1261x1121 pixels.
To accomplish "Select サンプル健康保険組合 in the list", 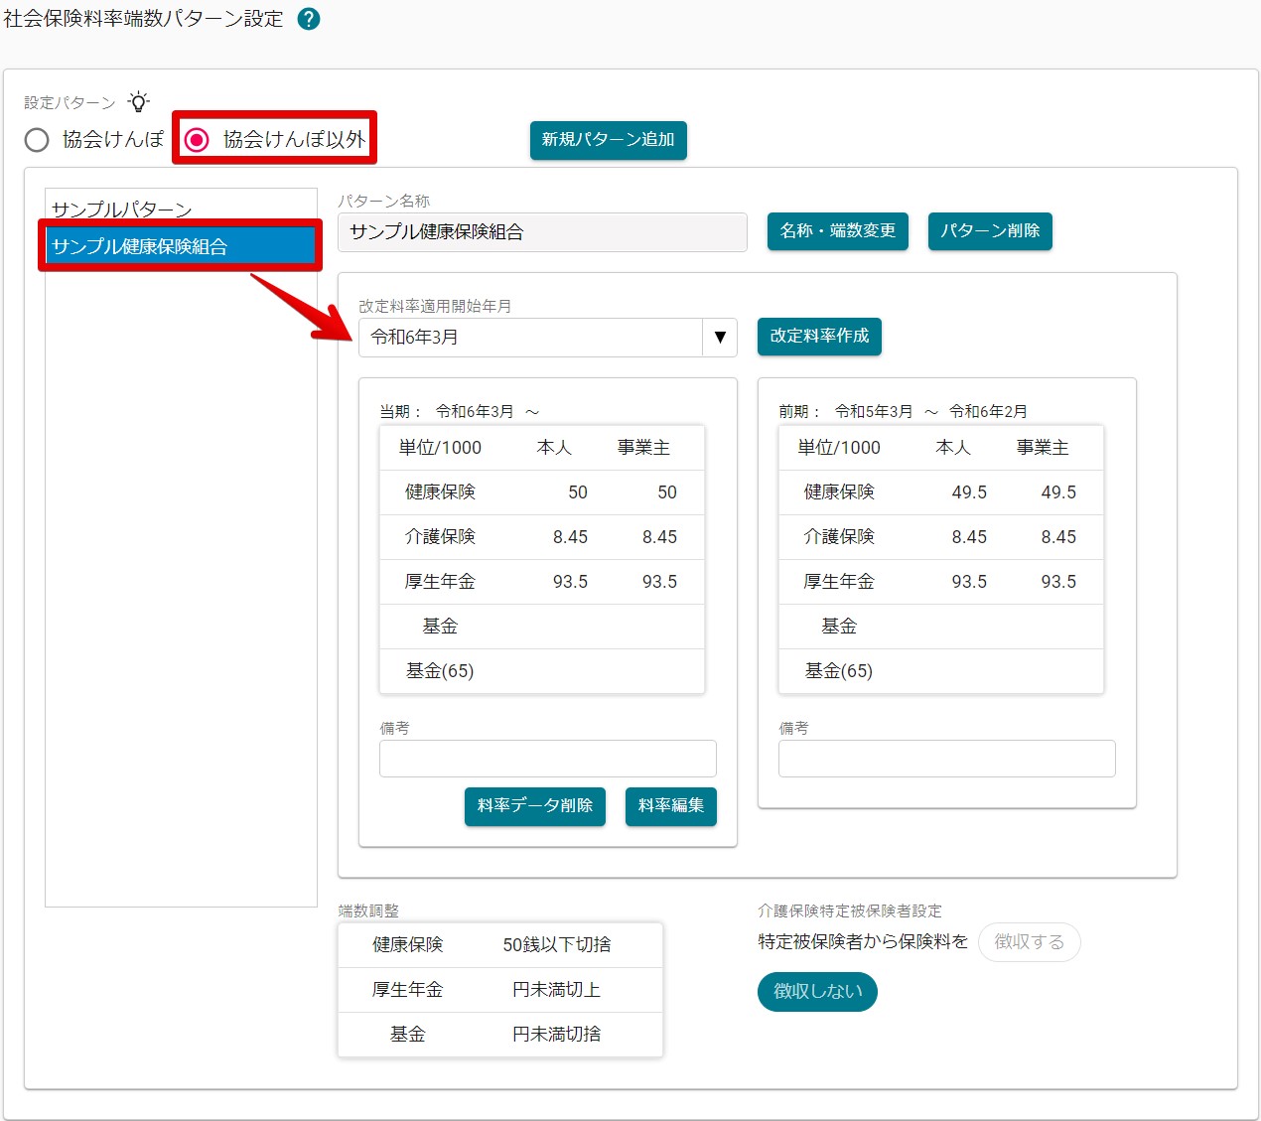I will pyautogui.click(x=181, y=246).
